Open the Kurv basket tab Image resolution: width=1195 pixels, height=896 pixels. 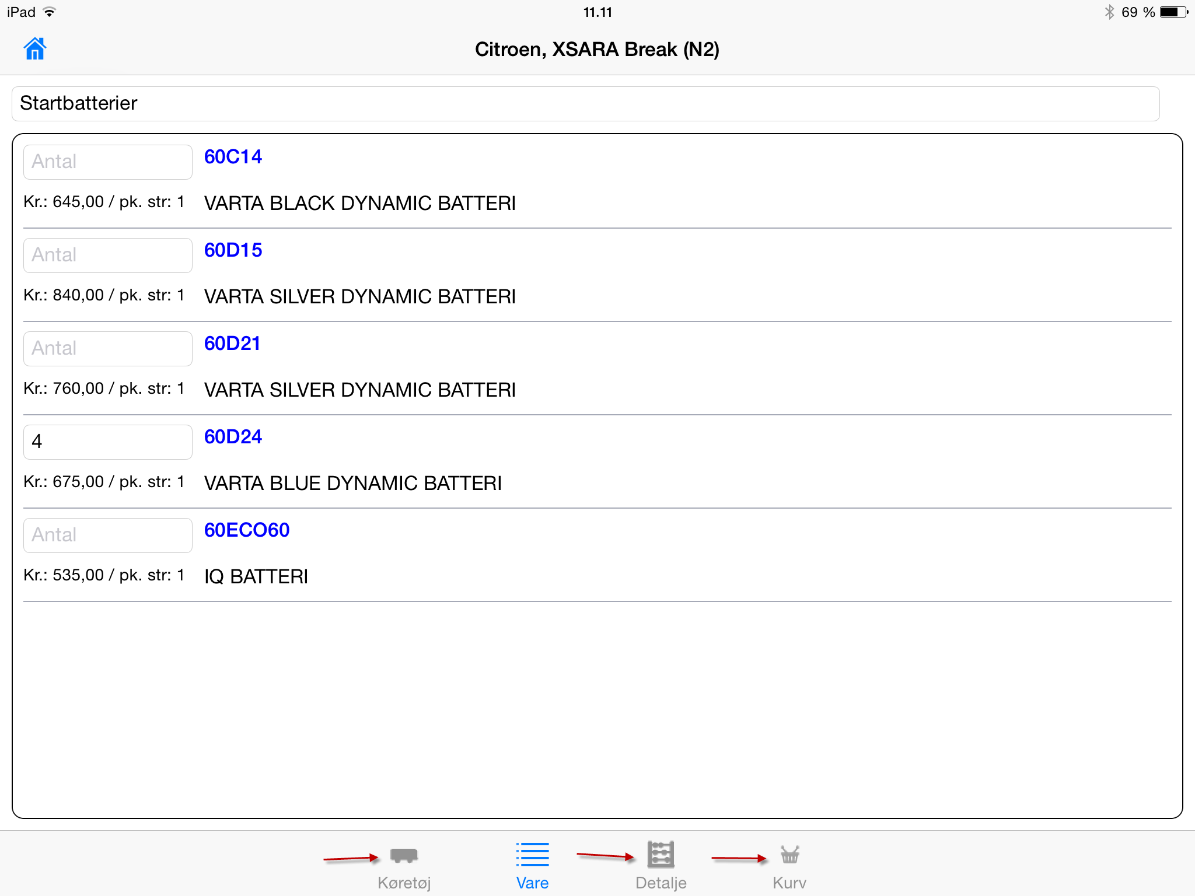(789, 866)
